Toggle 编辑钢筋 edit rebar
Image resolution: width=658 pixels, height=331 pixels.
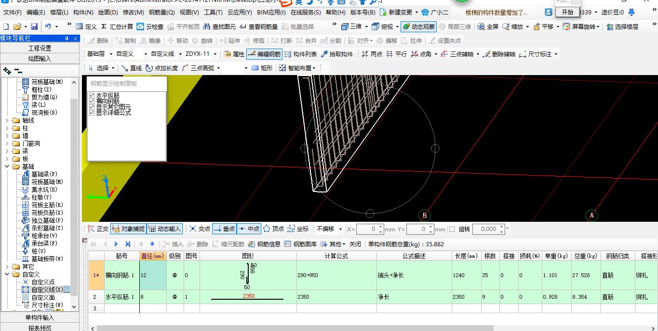264,54
